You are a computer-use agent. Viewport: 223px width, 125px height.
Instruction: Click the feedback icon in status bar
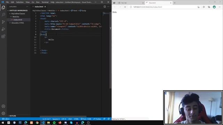point(104,119)
